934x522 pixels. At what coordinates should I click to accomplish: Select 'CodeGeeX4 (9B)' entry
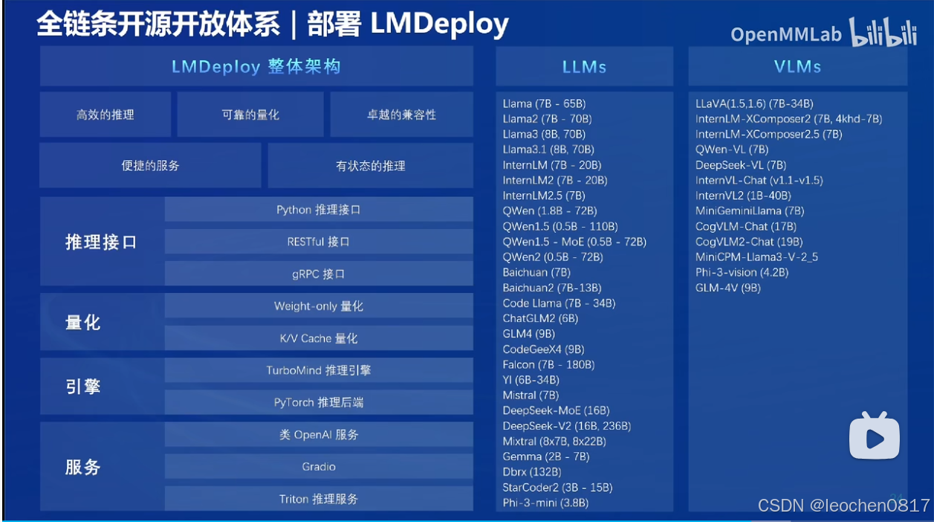tap(543, 349)
